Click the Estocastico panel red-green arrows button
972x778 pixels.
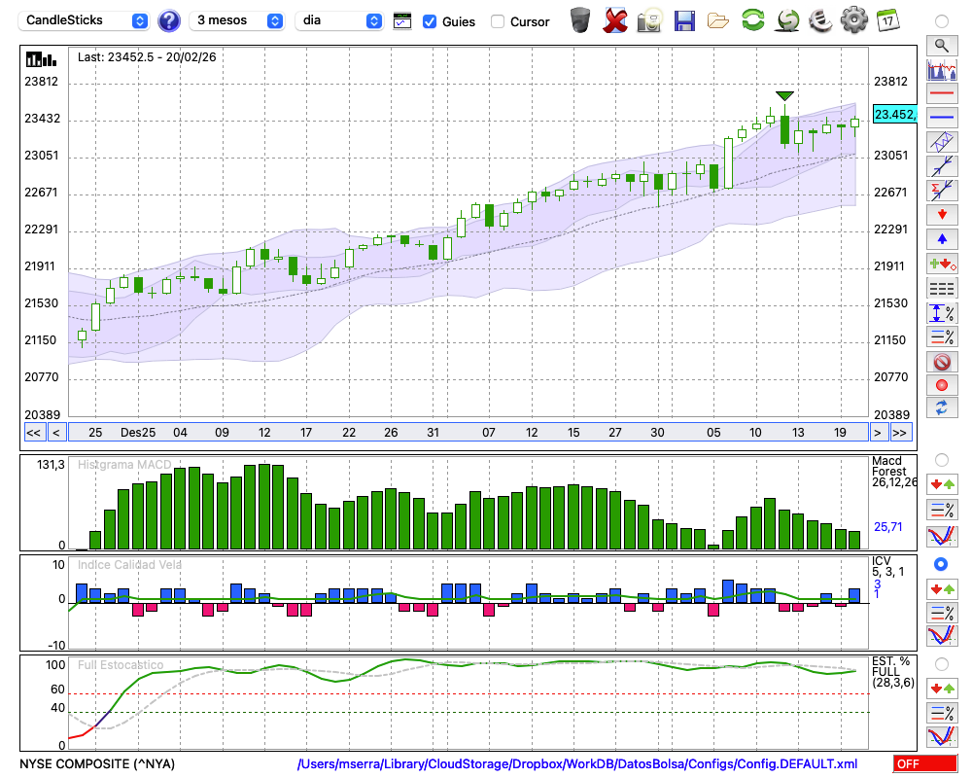click(x=942, y=689)
